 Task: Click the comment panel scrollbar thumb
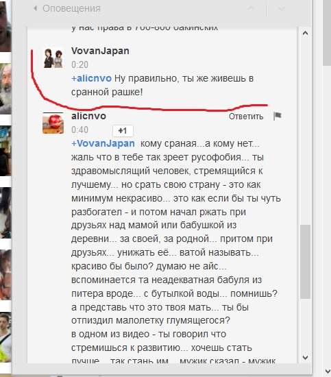point(305,262)
